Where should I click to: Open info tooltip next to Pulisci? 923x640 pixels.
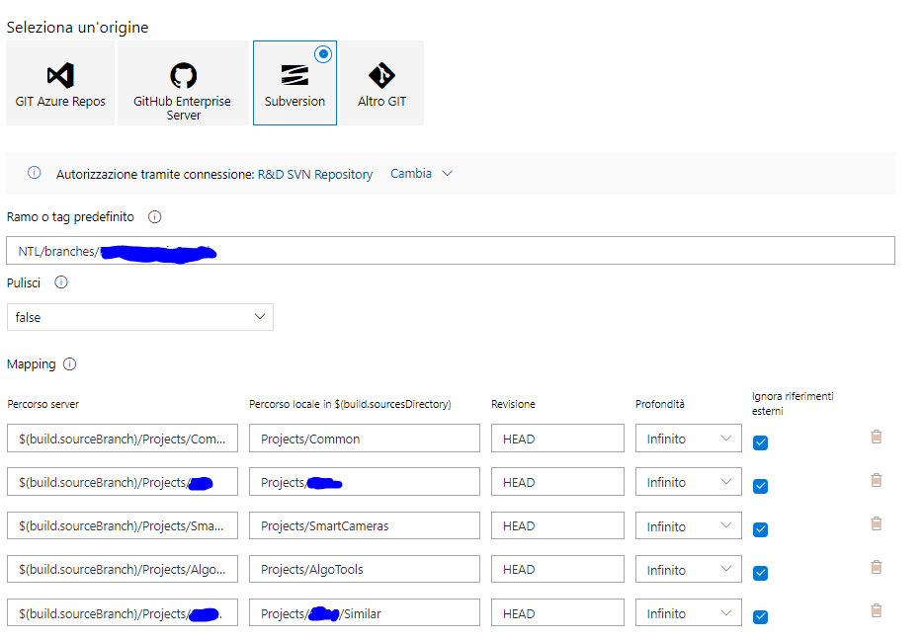(x=60, y=282)
